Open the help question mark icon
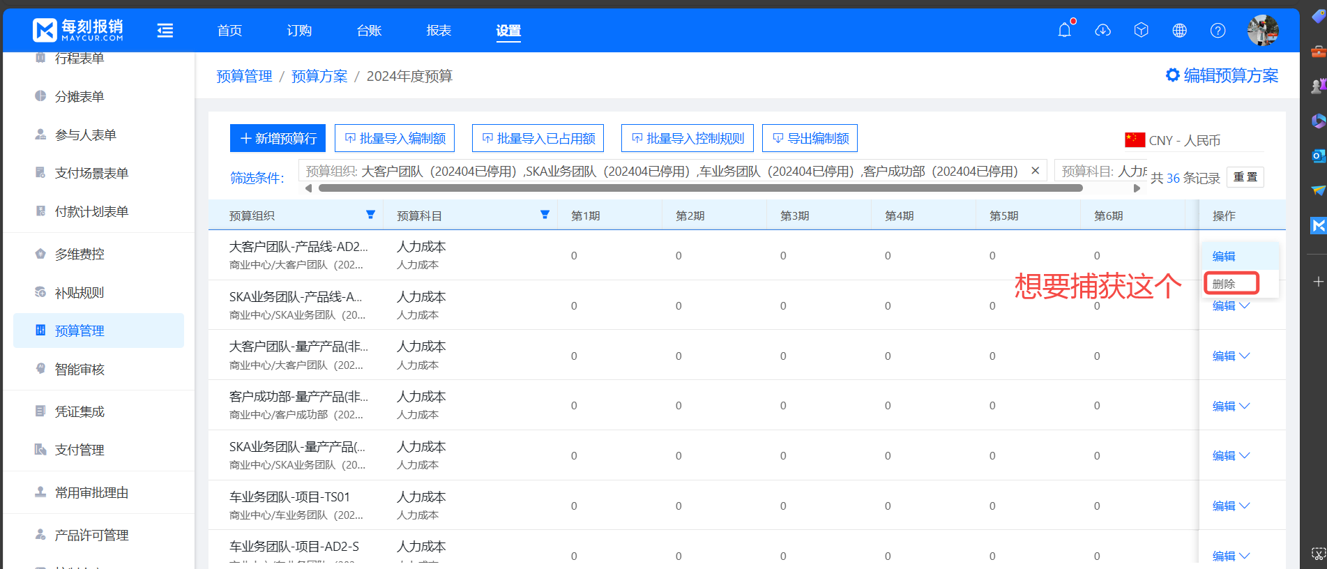The width and height of the screenshot is (1327, 569). tap(1218, 30)
